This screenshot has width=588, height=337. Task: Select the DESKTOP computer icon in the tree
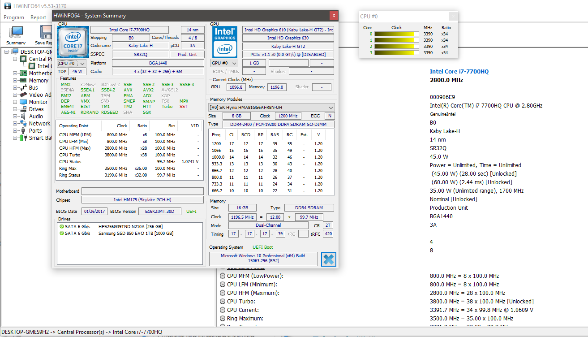point(15,52)
